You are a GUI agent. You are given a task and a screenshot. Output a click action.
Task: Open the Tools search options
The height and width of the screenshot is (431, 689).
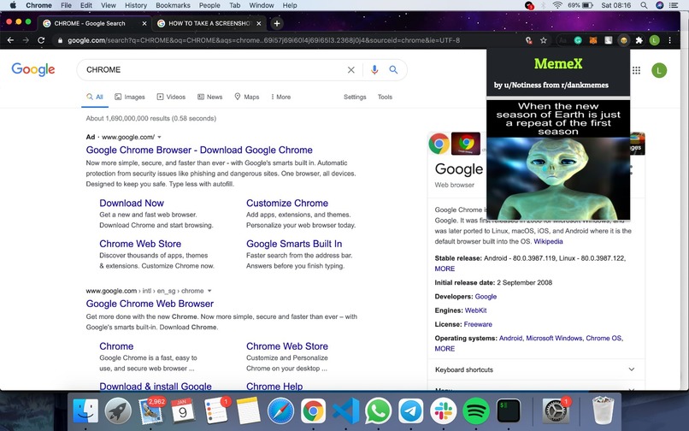[x=385, y=97]
